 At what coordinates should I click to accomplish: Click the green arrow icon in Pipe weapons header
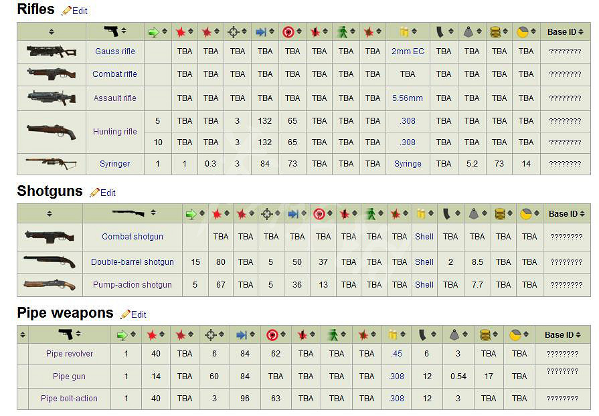[122, 335]
